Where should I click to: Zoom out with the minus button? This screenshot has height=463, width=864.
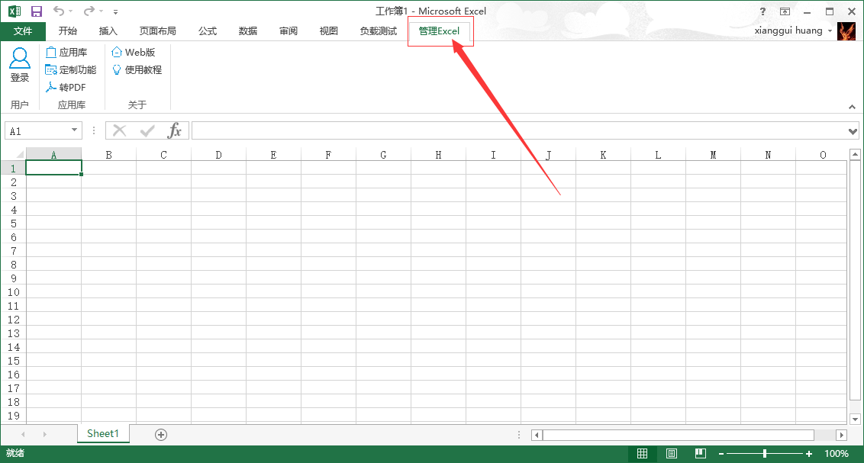721,454
